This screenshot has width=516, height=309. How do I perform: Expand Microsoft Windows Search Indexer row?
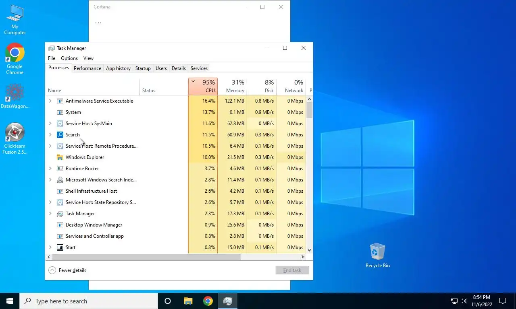[50, 180]
